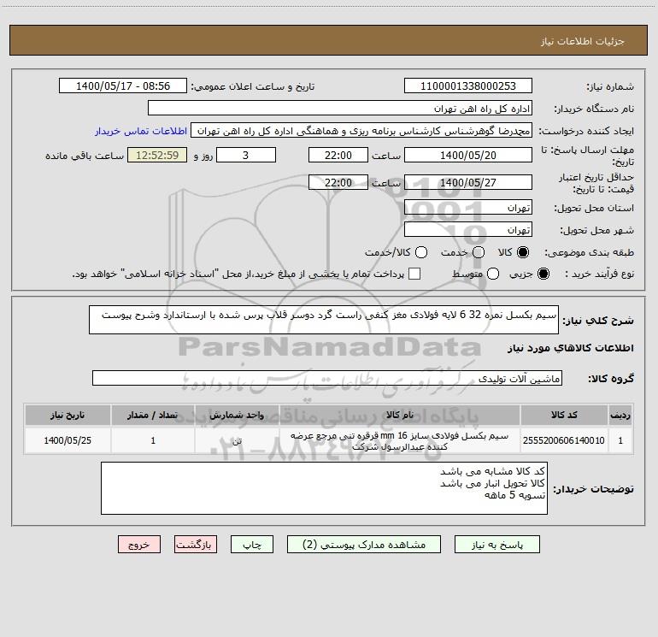
Task: Click the تاریخ نیاز column header
Action: point(68,415)
